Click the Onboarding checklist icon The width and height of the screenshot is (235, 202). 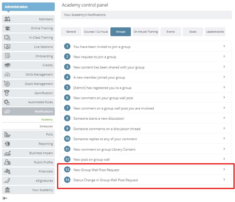pyautogui.click(x=7, y=56)
